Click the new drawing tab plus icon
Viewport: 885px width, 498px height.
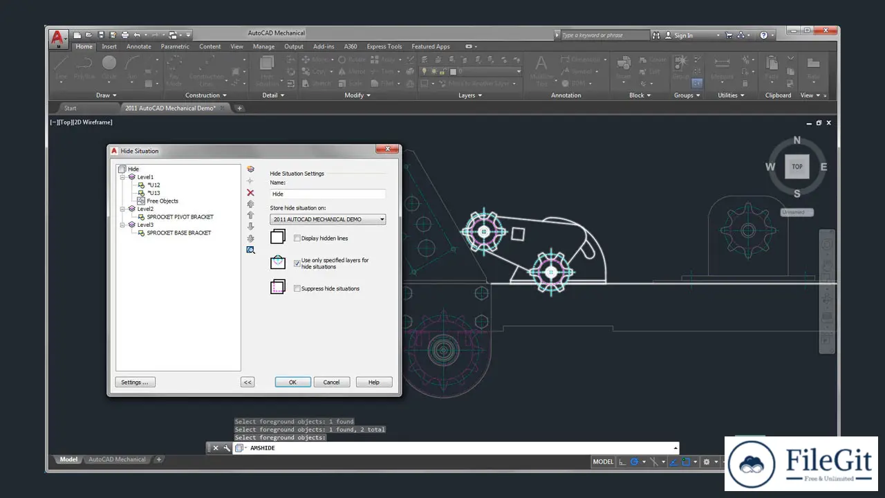point(239,108)
